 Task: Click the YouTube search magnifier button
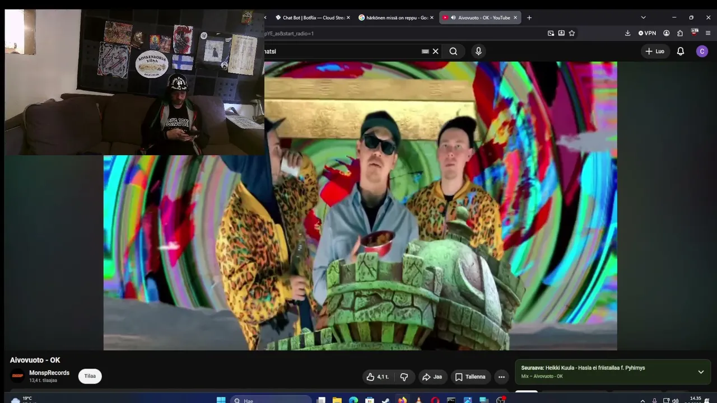point(453,51)
